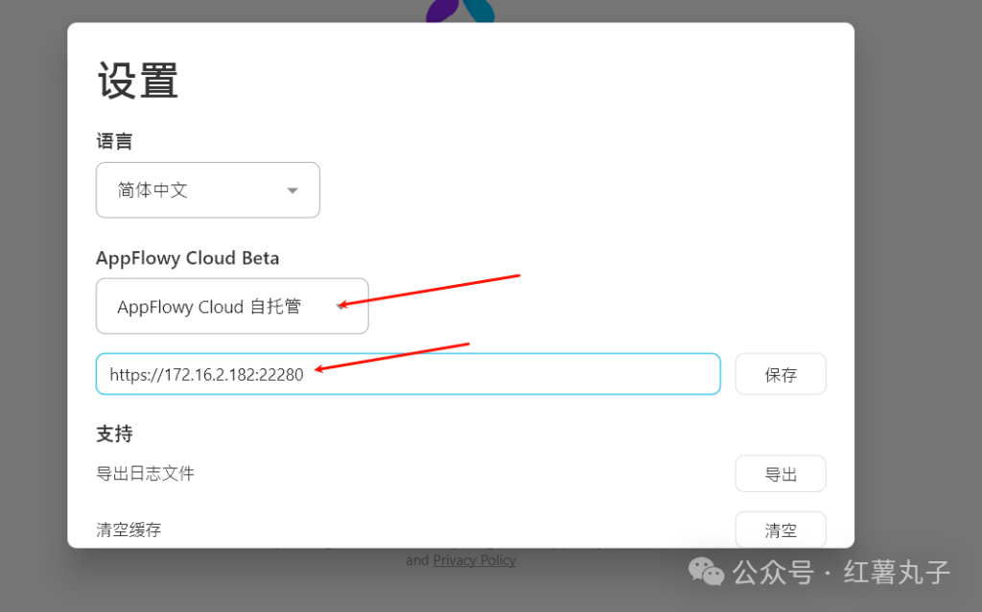The width and height of the screenshot is (982, 612).
Task: Focus the self-hosted server URL field
Action: click(408, 374)
